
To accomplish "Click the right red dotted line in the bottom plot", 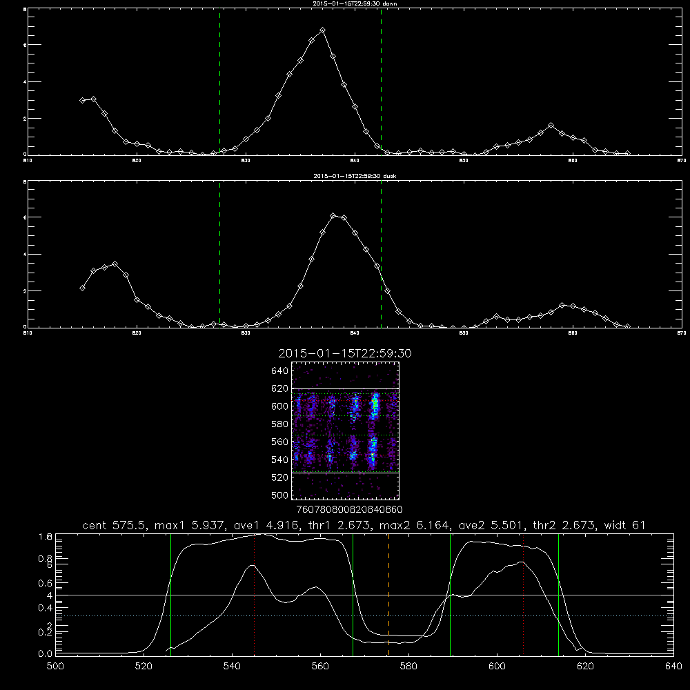I will pyautogui.click(x=523, y=594).
